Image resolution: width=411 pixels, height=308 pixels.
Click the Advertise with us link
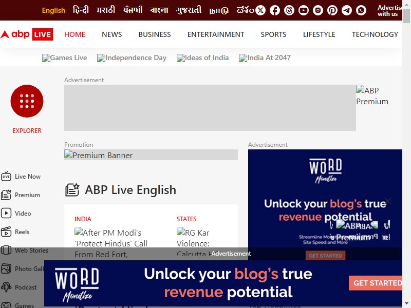(390, 11)
